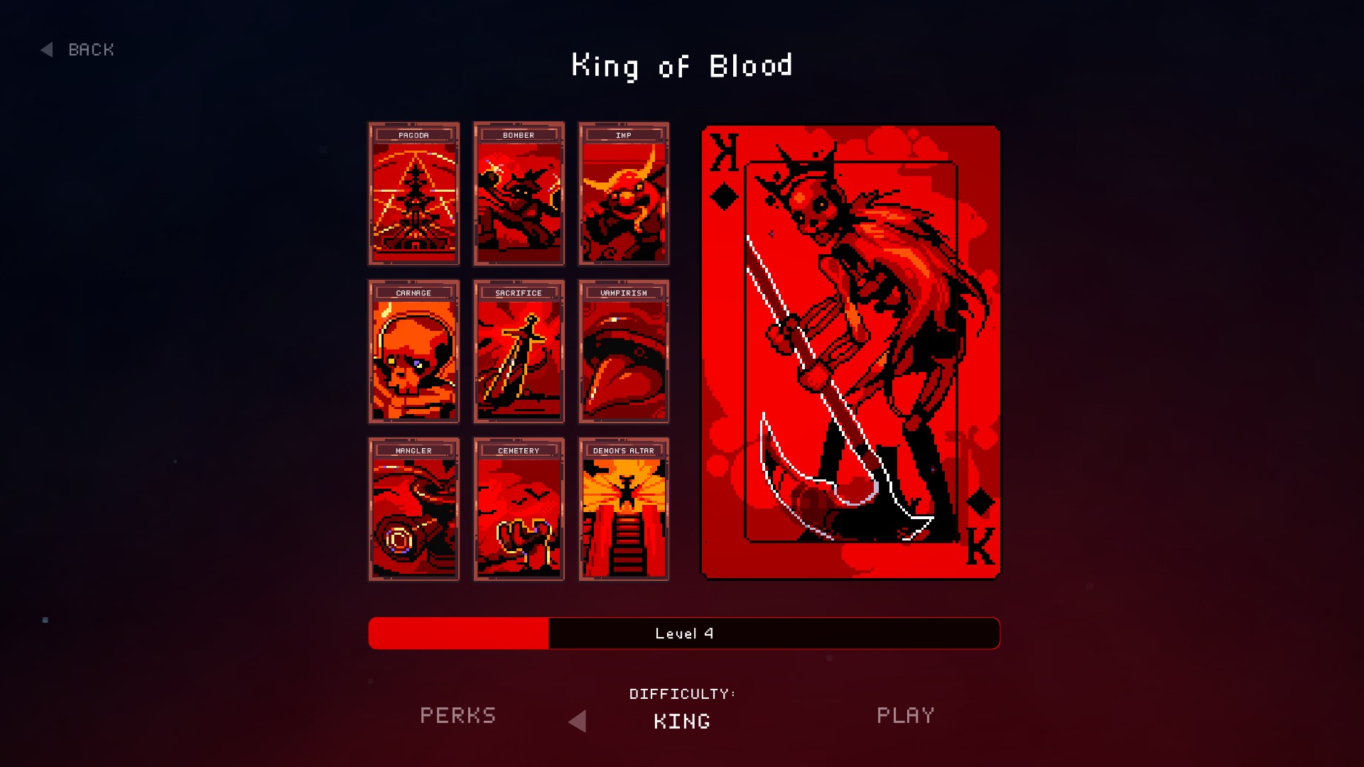Click the King of Blood title
The image size is (1364, 767).
pyautogui.click(x=682, y=66)
